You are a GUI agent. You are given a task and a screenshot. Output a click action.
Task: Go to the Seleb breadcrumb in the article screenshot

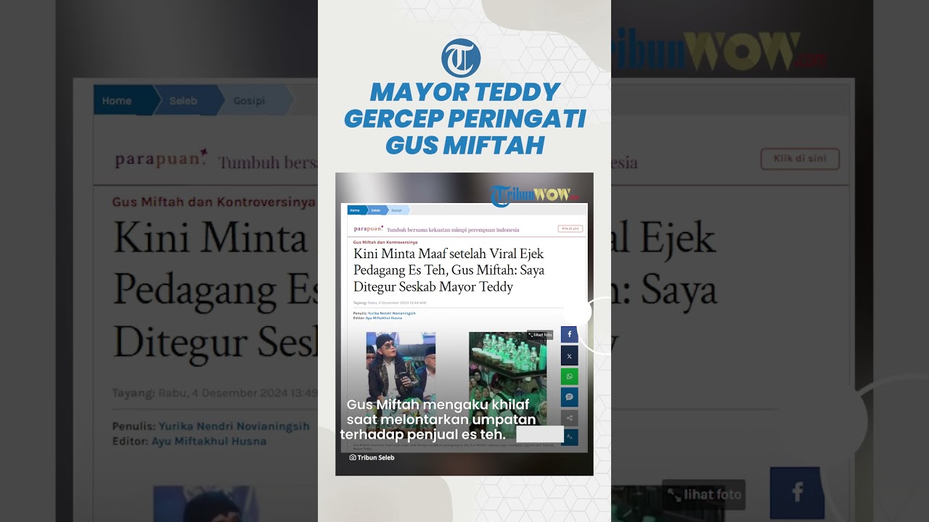coord(376,210)
